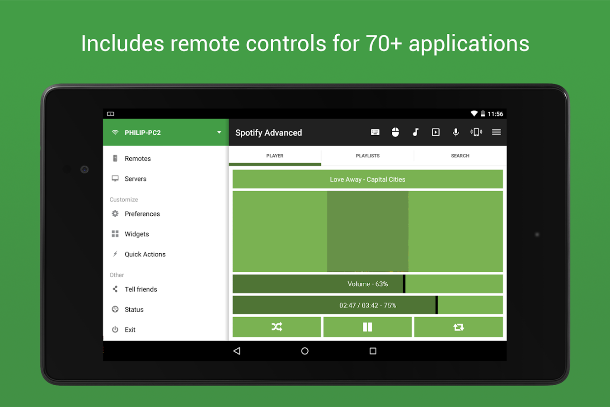
Task: Click the video player remote icon
Action: 436,132
